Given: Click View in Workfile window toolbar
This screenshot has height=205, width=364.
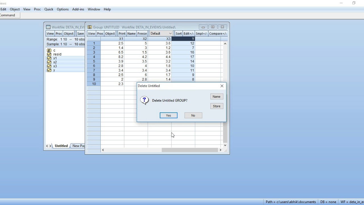Looking at the screenshot, I should 50,34.
